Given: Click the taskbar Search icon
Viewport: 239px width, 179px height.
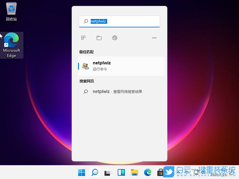Looking at the screenshot, I should [95, 172].
